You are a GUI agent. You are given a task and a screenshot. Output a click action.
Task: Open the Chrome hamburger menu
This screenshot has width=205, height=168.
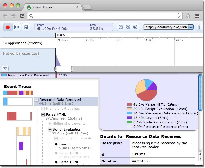(197, 16)
